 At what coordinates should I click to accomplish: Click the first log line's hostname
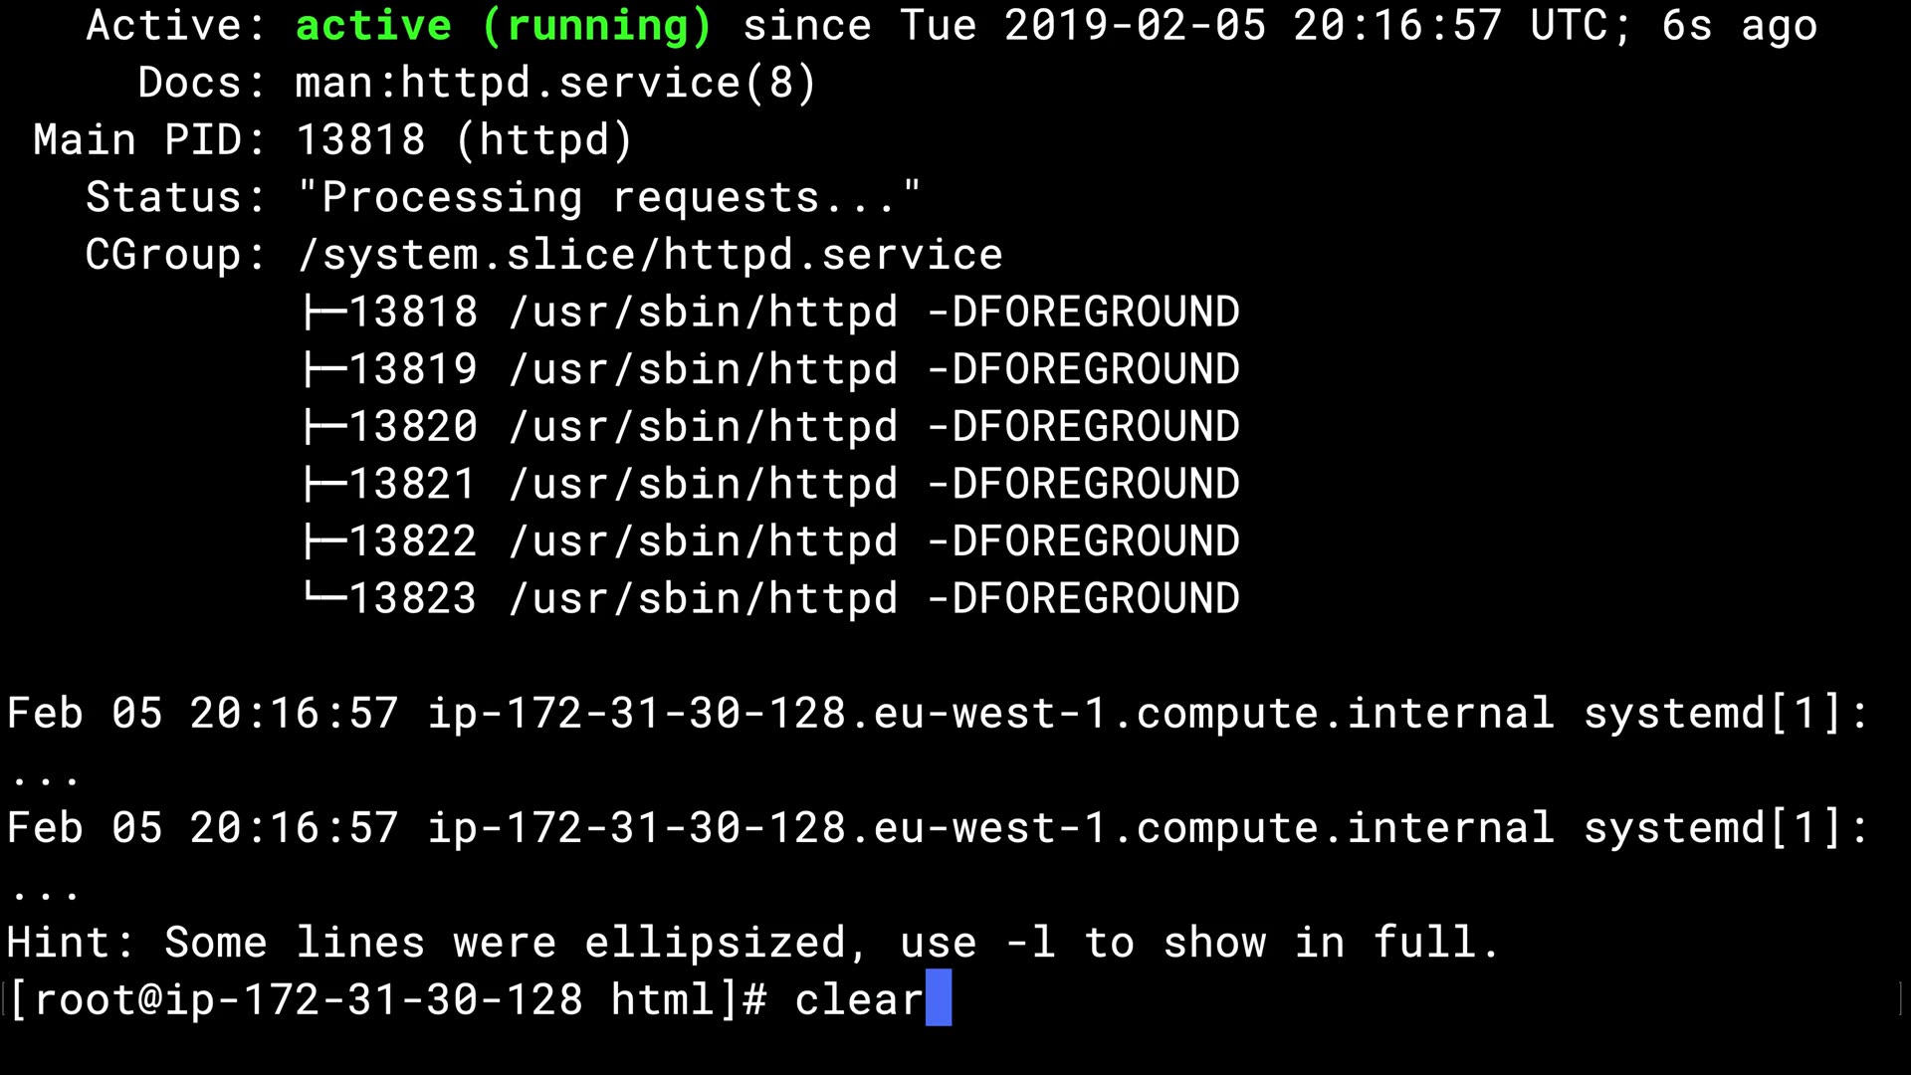tap(989, 715)
